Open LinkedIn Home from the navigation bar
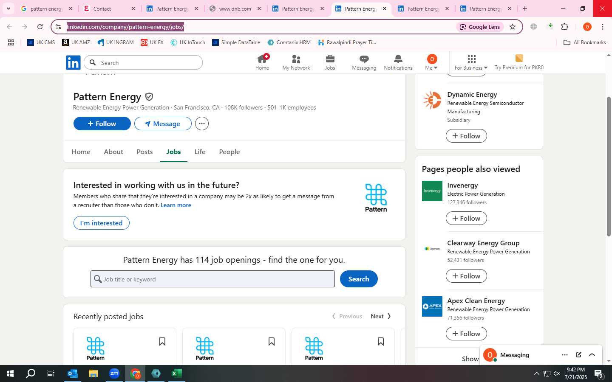Image resolution: width=612 pixels, height=382 pixels. coord(262,62)
